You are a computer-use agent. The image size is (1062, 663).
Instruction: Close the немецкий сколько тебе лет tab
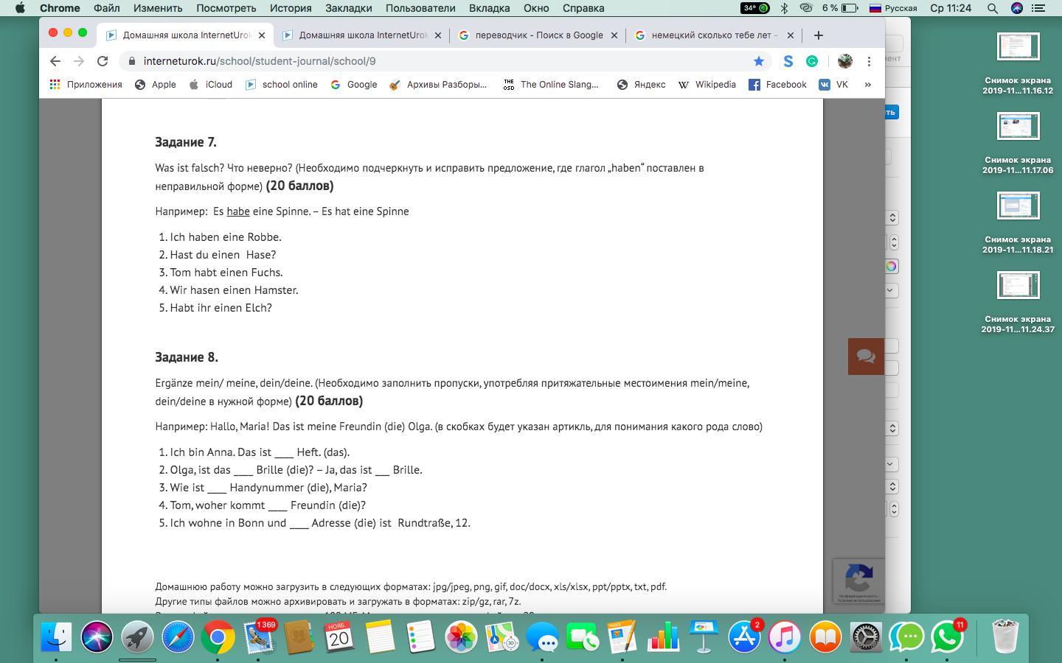[x=791, y=35]
